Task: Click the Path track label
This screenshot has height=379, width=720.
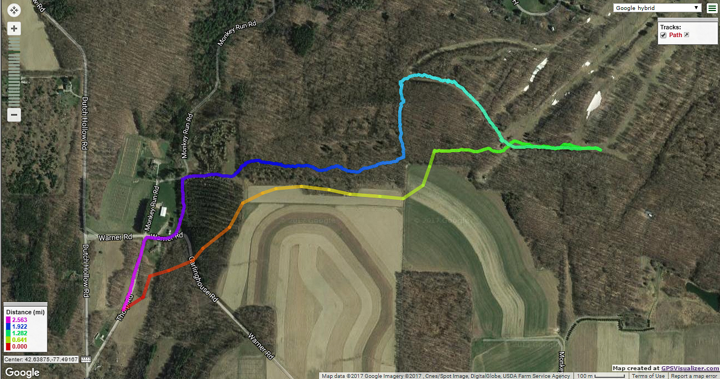Action: click(676, 35)
